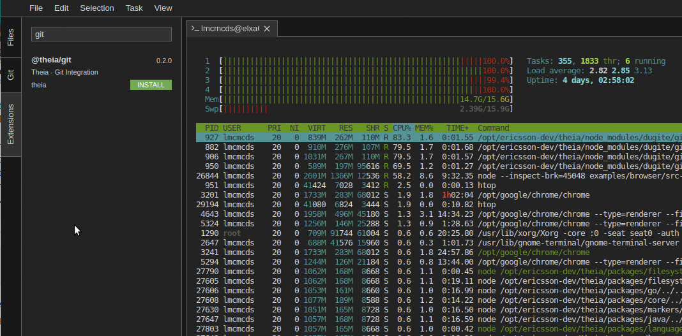The image size is (682, 336).
Task: Click the terminal icon in the tab
Action: (x=195, y=29)
